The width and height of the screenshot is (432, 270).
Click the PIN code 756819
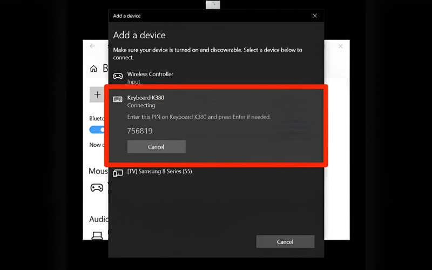140,131
